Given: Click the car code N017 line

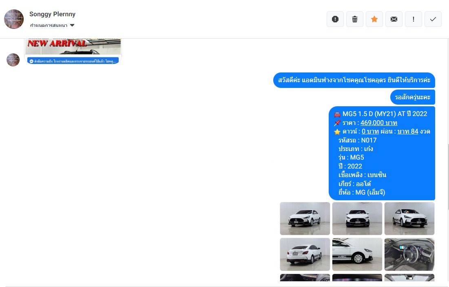Looking at the screenshot, I should point(357,140).
